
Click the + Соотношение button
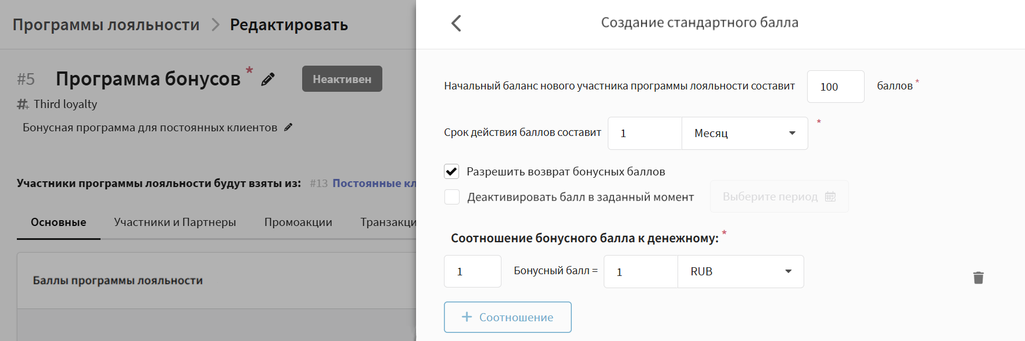tap(507, 317)
